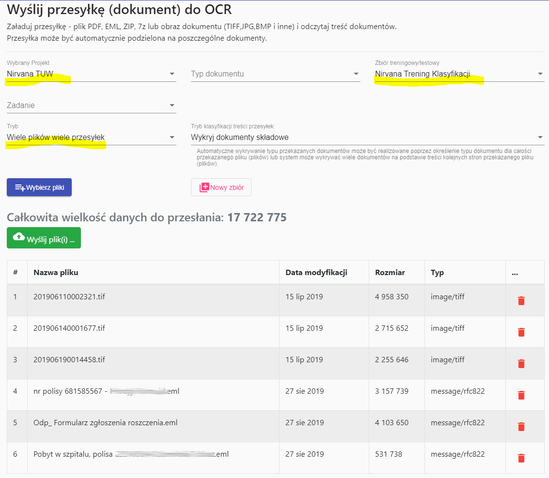Remove the polisa 681585567 email via trash icon
The image size is (549, 478).
pos(521,395)
